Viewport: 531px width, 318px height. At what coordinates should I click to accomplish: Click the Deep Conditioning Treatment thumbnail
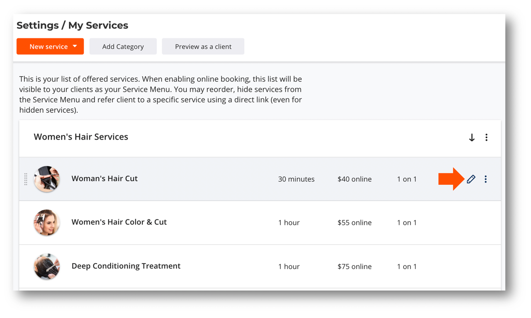(x=47, y=266)
